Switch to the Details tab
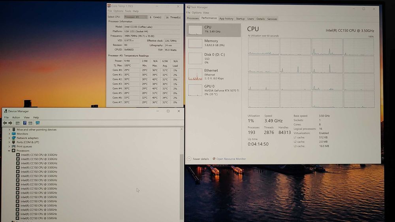Screen dimensions: 395x222 click(260, 19)
